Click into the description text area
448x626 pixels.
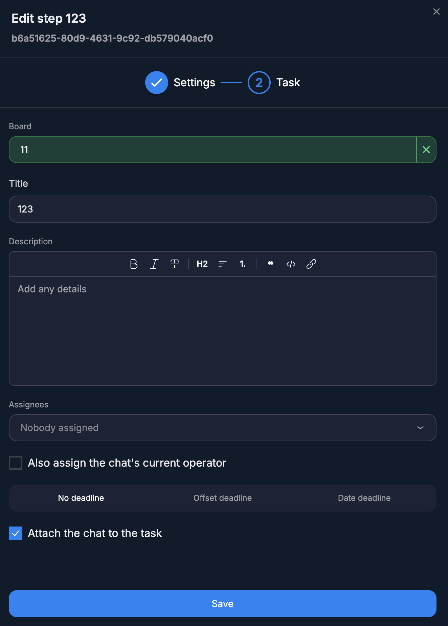click(x=223, y=331)
